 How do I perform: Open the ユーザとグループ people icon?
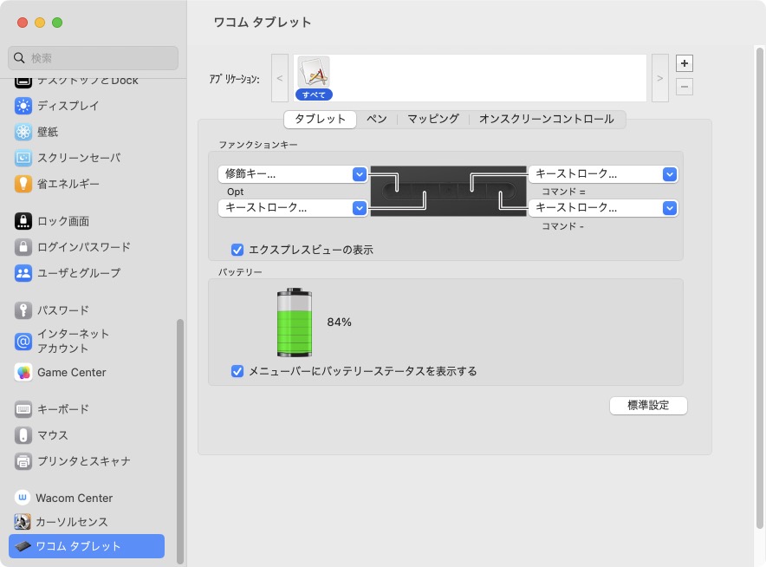coord(23,273)
